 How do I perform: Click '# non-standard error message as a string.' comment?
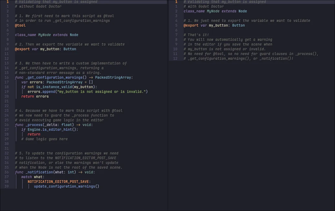tap(58, 73)
